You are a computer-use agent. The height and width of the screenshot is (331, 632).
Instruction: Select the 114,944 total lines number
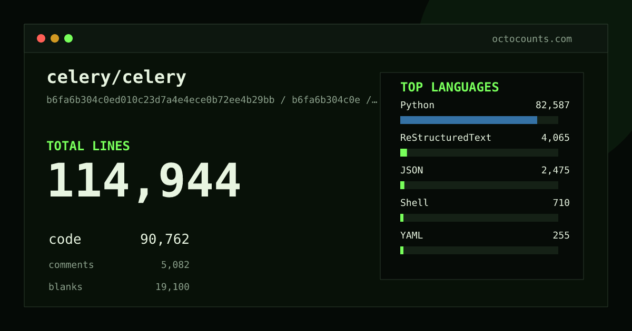(144, 181)
